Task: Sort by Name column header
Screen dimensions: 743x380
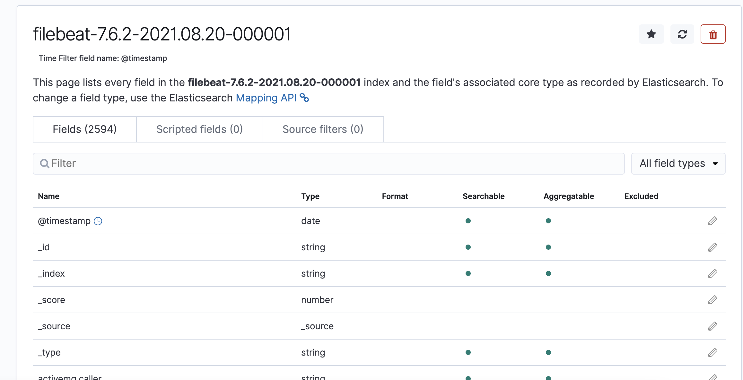Action: click(48, 196)
